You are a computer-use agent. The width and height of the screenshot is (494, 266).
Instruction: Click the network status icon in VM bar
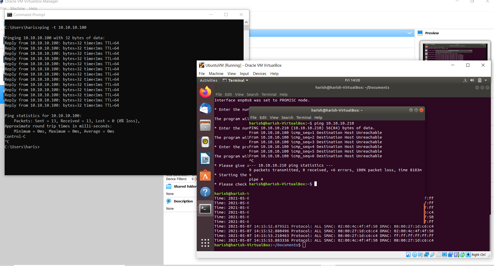tap(427, 255)
